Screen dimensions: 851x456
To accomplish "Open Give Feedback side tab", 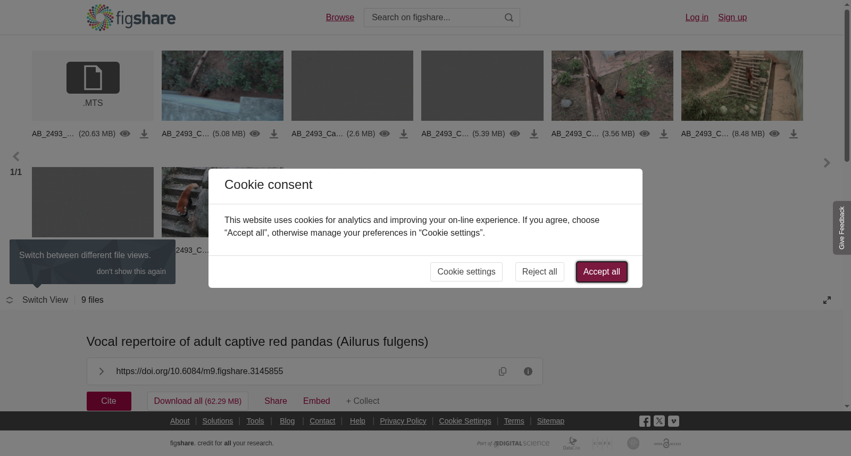I will (842, 228).
